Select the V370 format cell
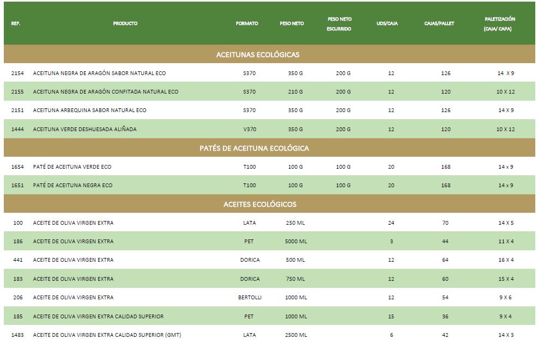 249,129
